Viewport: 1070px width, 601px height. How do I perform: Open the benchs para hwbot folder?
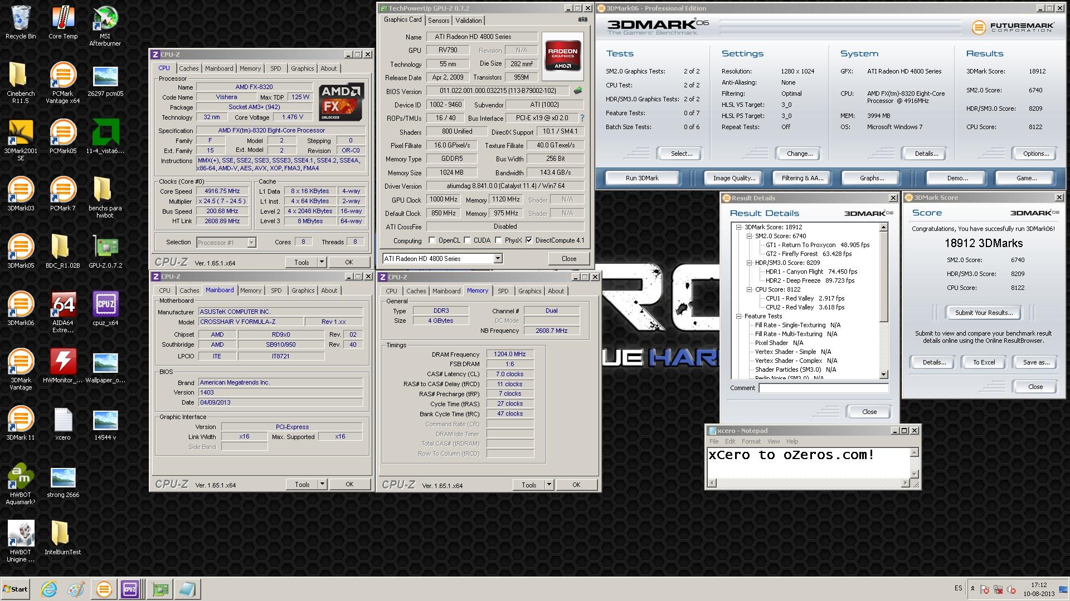(x=105, y=198)
